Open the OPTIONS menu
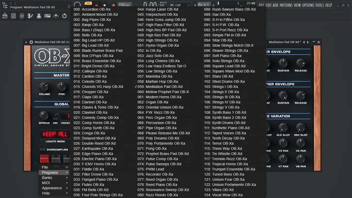Screen dimensions: 352x198 pos(308,5)
